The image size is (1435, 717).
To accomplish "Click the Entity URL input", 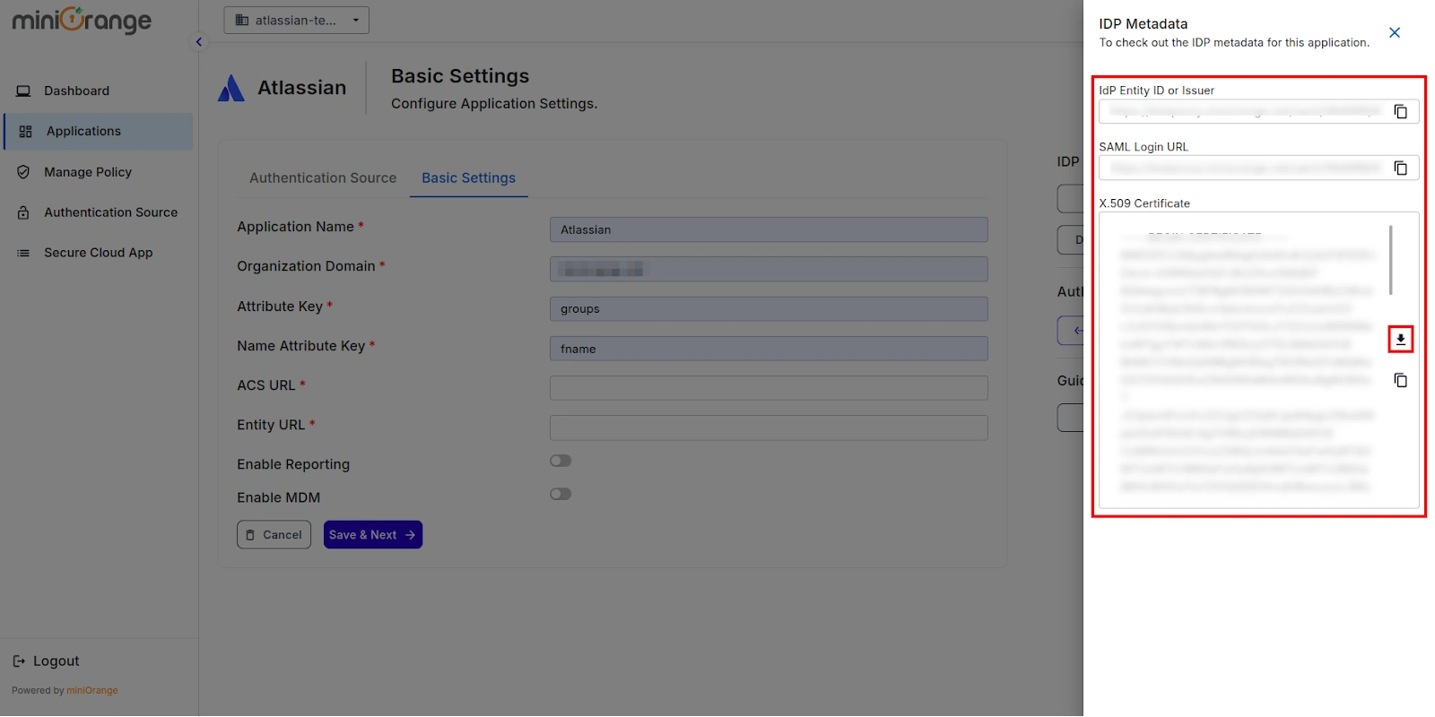I will (x=769, y=428).
